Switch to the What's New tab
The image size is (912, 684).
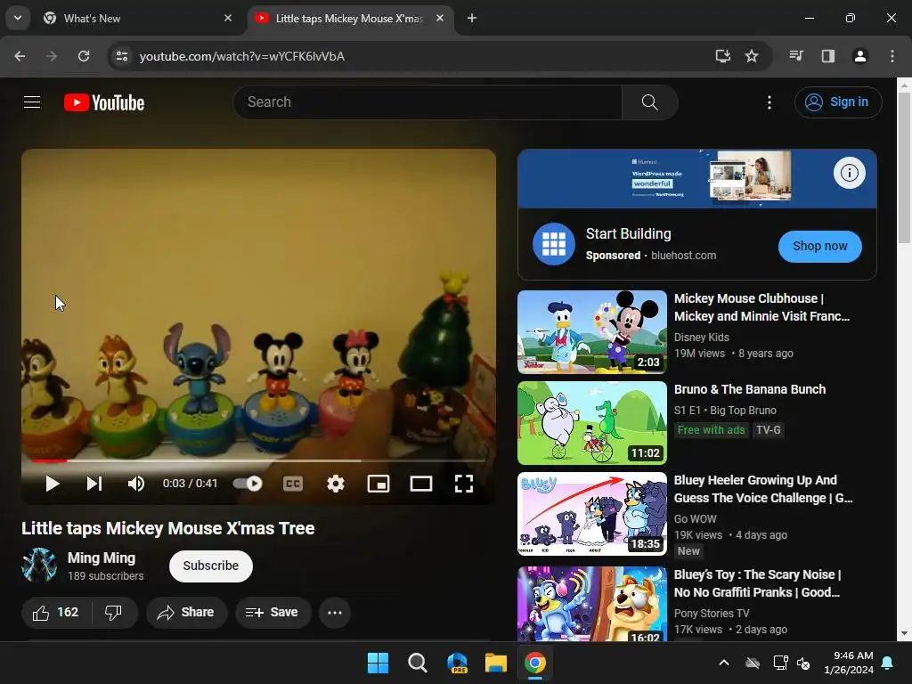click(x=137, y=19)
